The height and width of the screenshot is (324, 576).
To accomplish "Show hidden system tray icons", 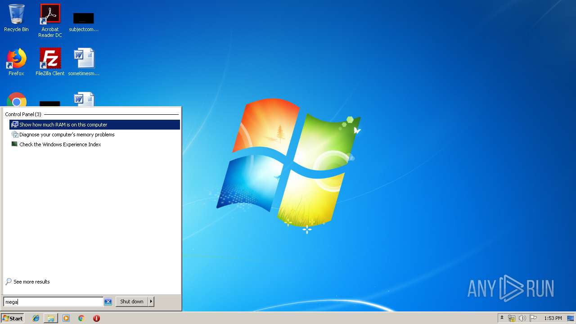I will click(x=502, y=318).
